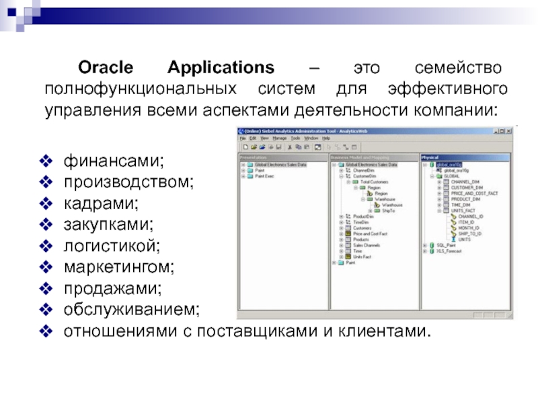The width and height of the screenshot is (538, 403).
Task: Open the Edit menu
Action: (253, 138)
